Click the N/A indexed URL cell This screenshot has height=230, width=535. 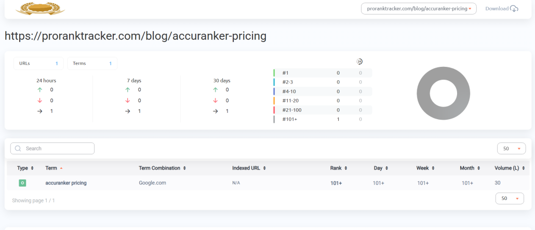(236, 183)
